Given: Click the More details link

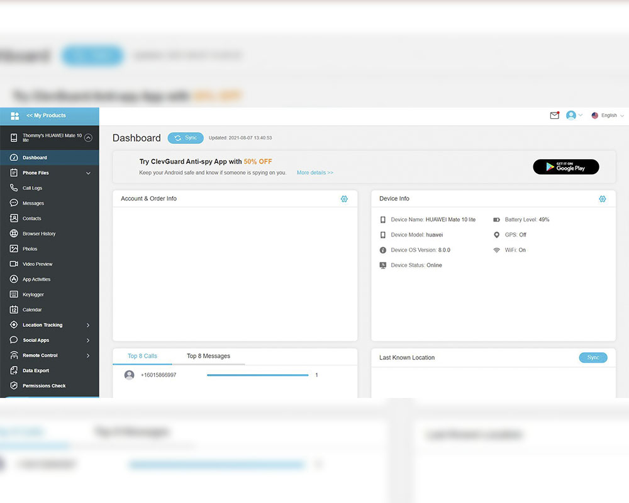Looking at the screenshot, I should click(315, 173).
